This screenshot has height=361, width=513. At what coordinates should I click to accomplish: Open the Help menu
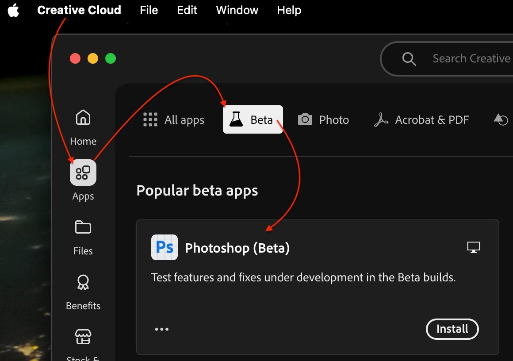coord(289,10)
